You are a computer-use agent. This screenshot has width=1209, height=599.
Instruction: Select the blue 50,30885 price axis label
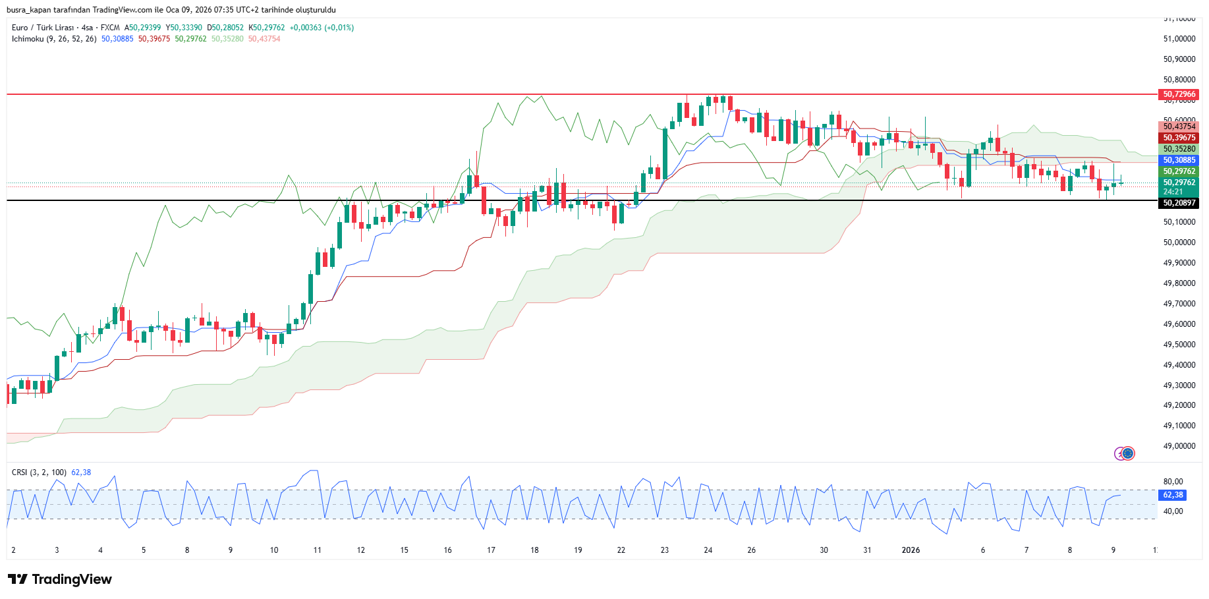(x=1179, y=160)
